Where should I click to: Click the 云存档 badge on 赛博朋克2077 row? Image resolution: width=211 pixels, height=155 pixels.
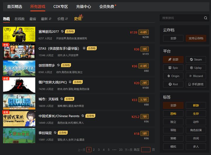[x=70, y=31]
